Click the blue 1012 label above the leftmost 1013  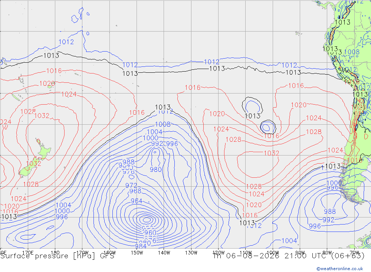tap(66, 42)
